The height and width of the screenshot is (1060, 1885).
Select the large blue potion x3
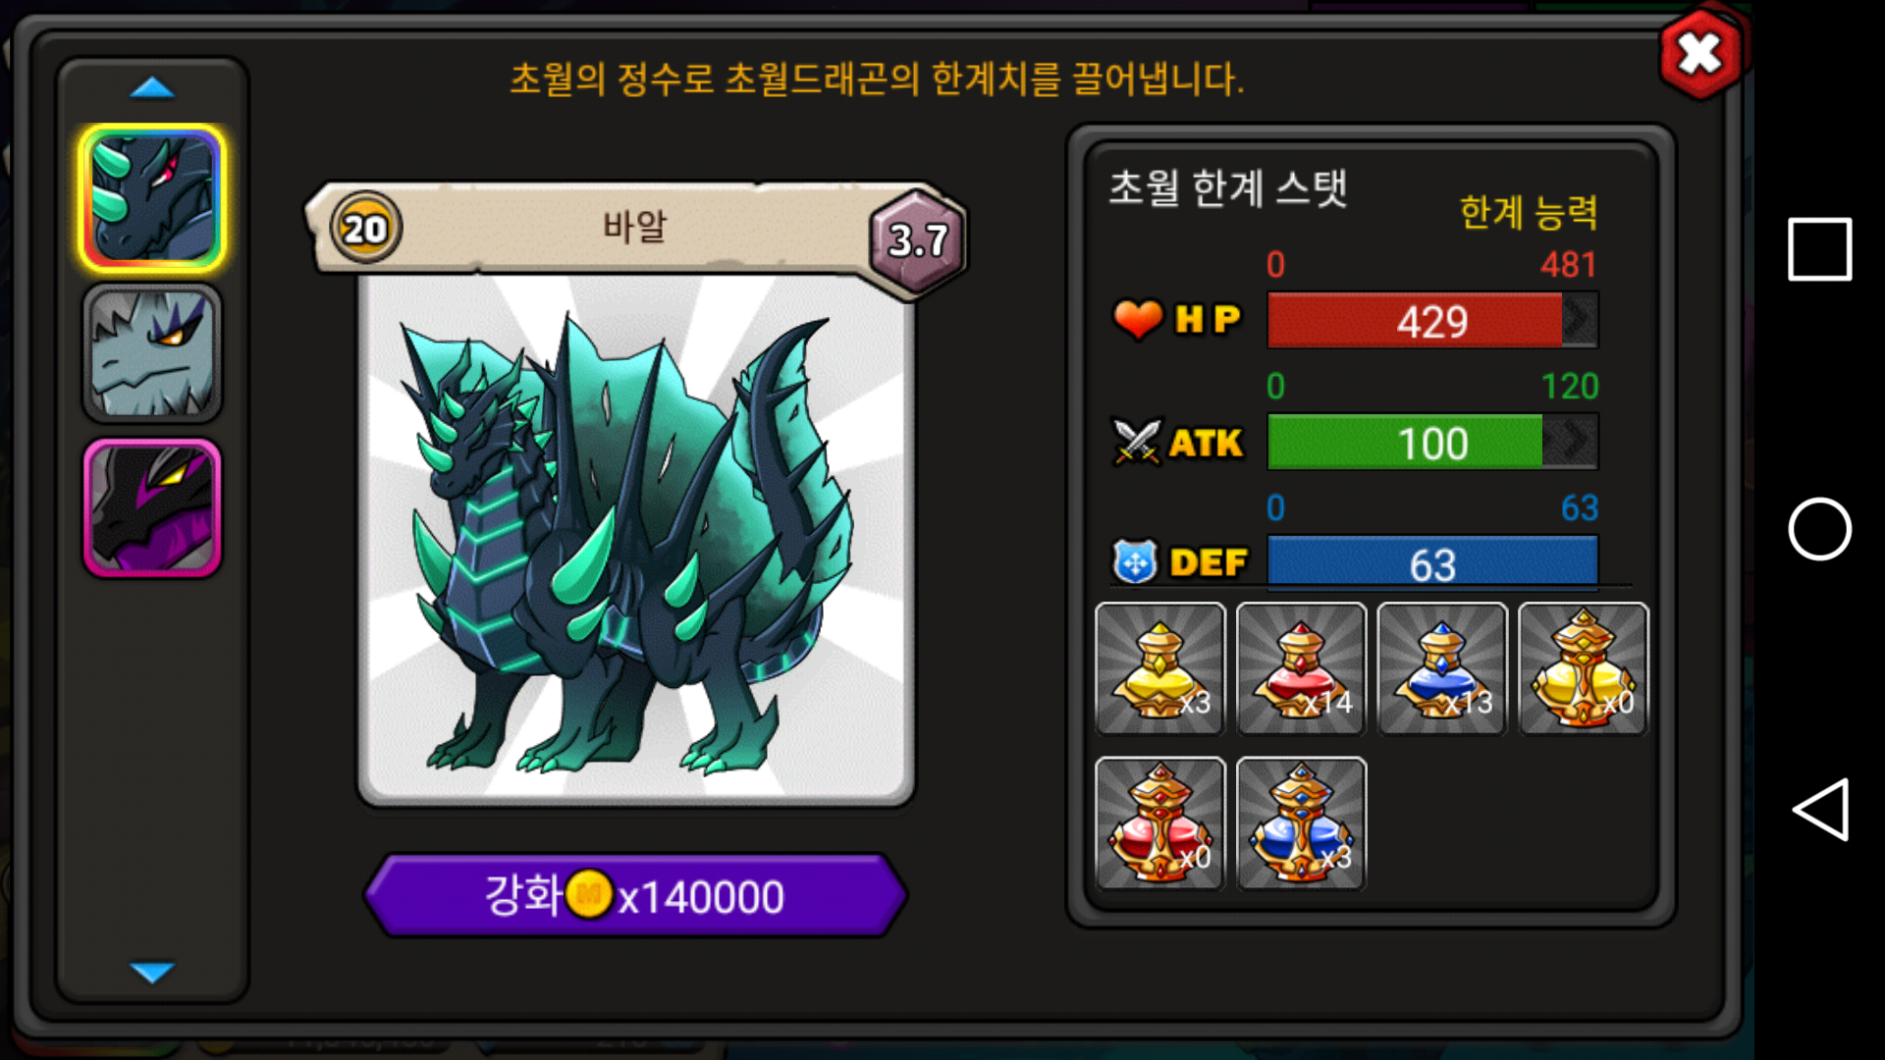pos(1301,823)
